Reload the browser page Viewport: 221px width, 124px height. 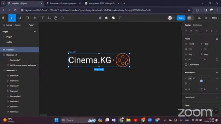coord(15,10)
